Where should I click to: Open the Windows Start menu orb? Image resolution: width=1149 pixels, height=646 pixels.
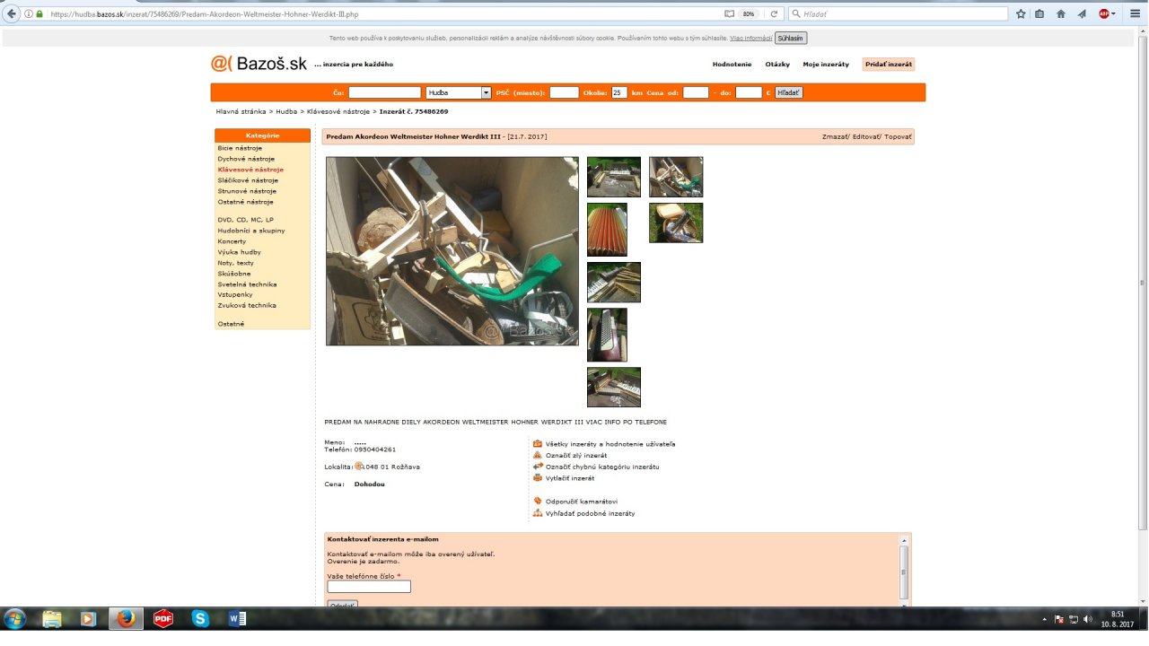[x=15, y=618]
